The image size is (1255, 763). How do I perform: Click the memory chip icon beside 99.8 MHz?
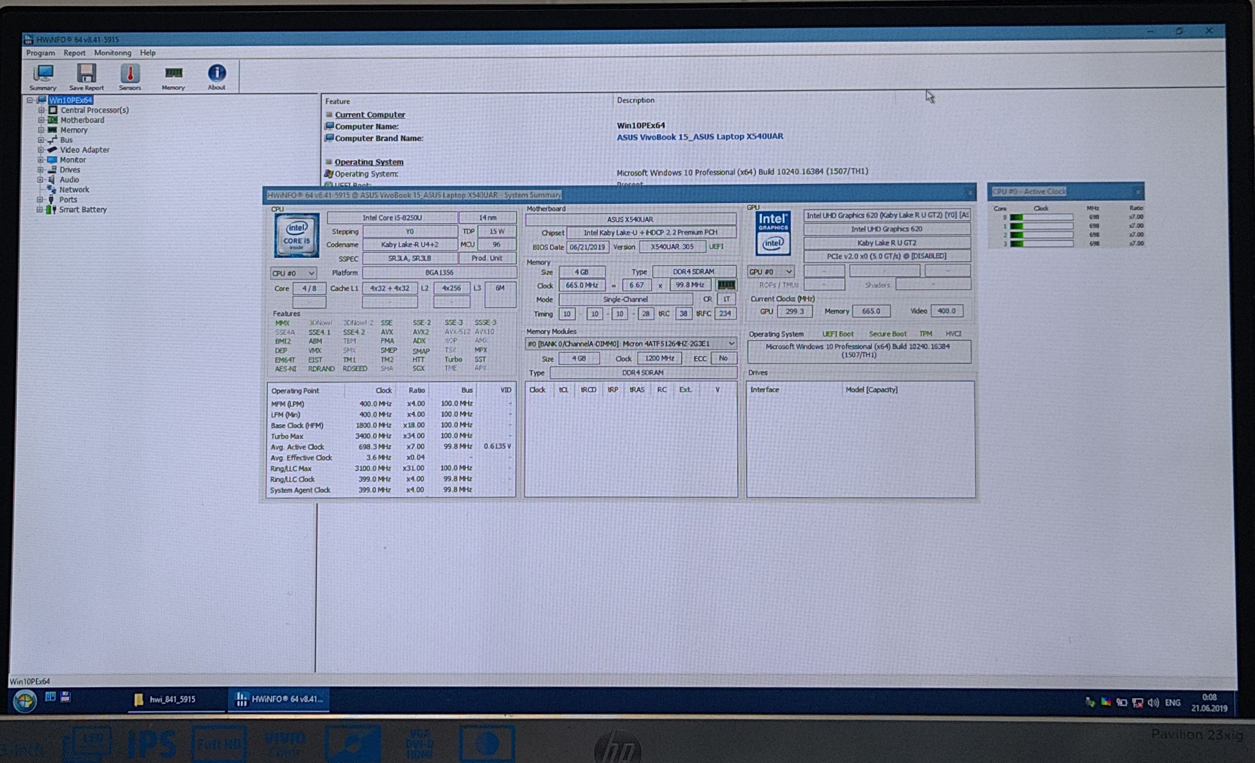coord(726,285)
